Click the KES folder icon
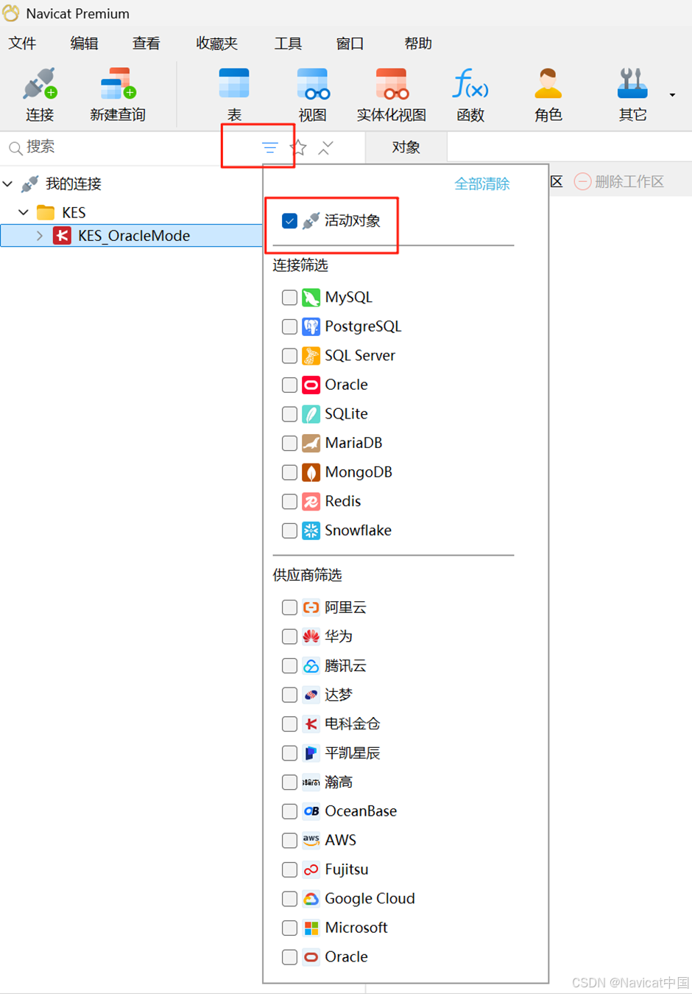 [46, 212]
